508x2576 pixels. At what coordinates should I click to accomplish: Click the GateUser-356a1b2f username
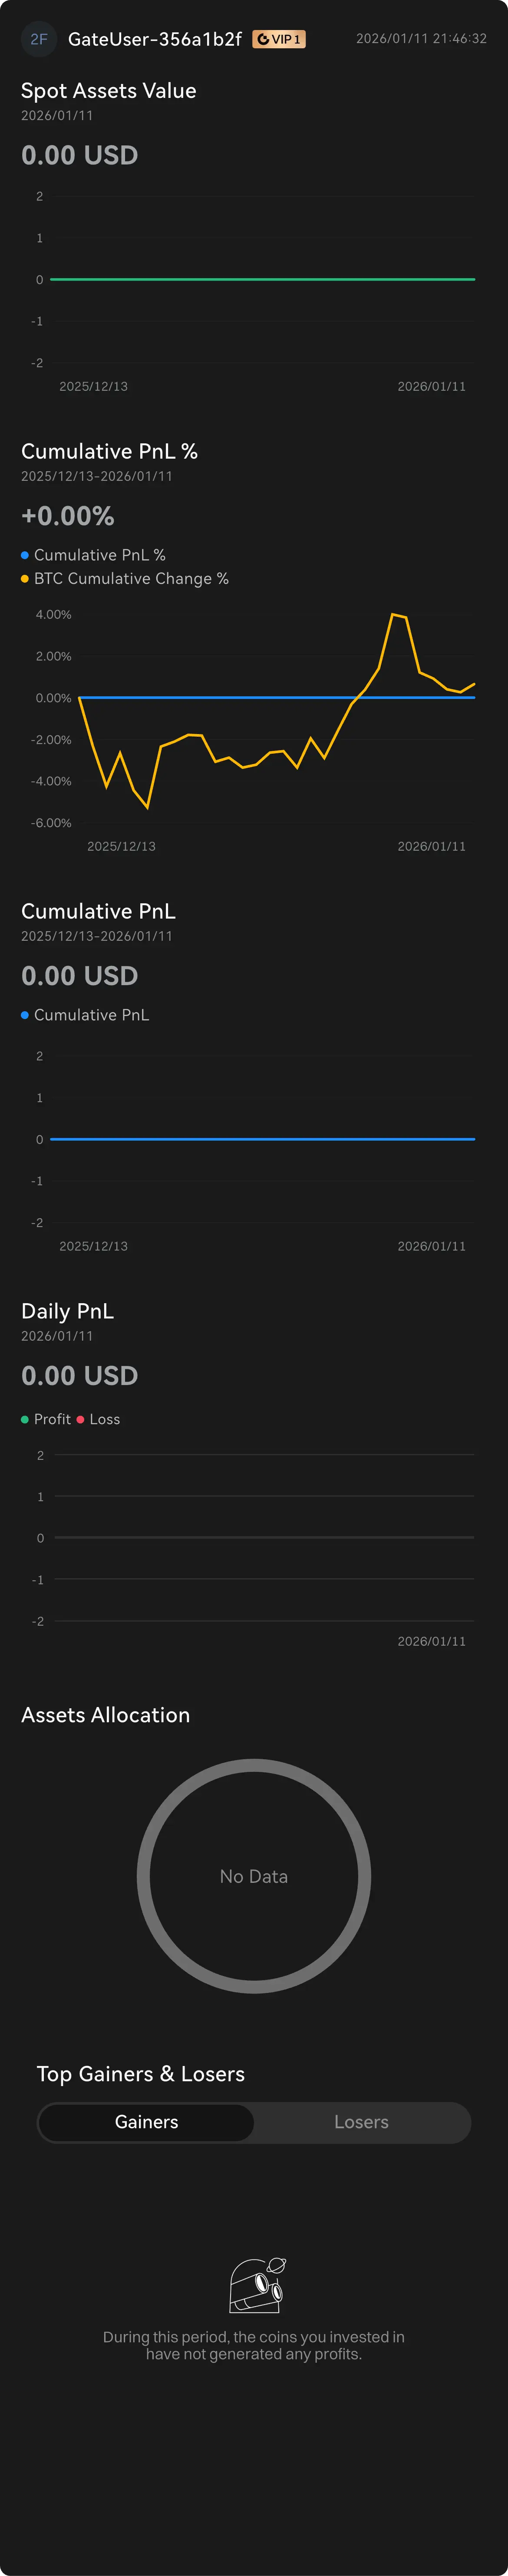tap(155, 39)
